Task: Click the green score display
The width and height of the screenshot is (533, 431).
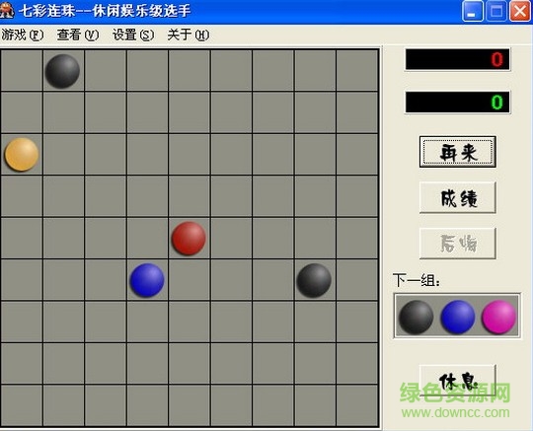Action: [458, 102]
